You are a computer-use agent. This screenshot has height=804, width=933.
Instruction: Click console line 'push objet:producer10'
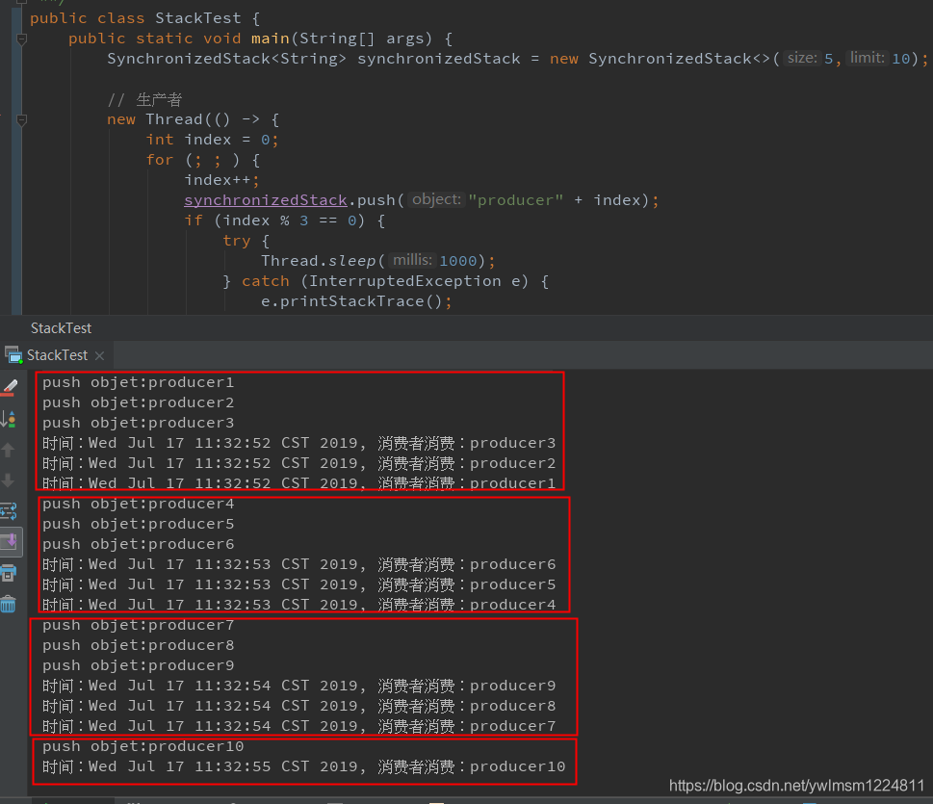point(143,747)
